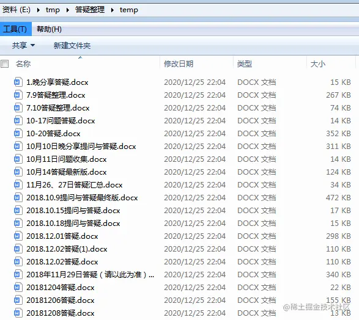
Task: Click the 298 KB size cell
Action: (x=338, y=236)
